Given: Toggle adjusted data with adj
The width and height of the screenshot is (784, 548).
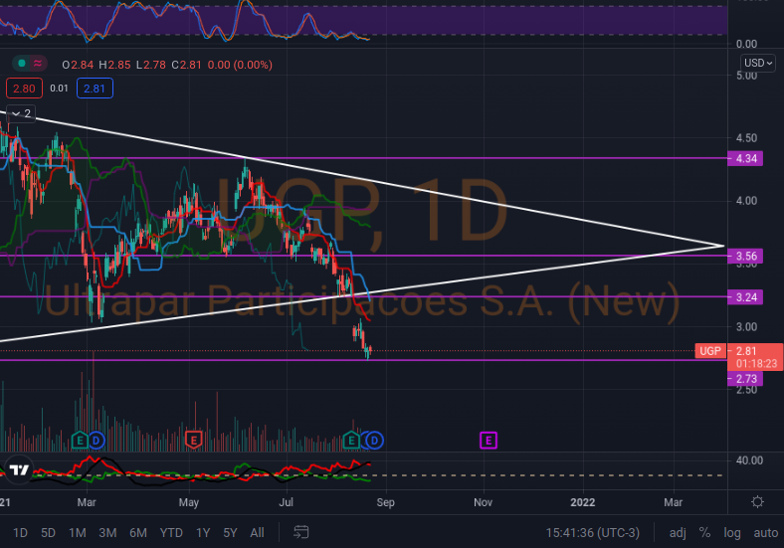Looking at the screenshot, I should tap(678, 533).
